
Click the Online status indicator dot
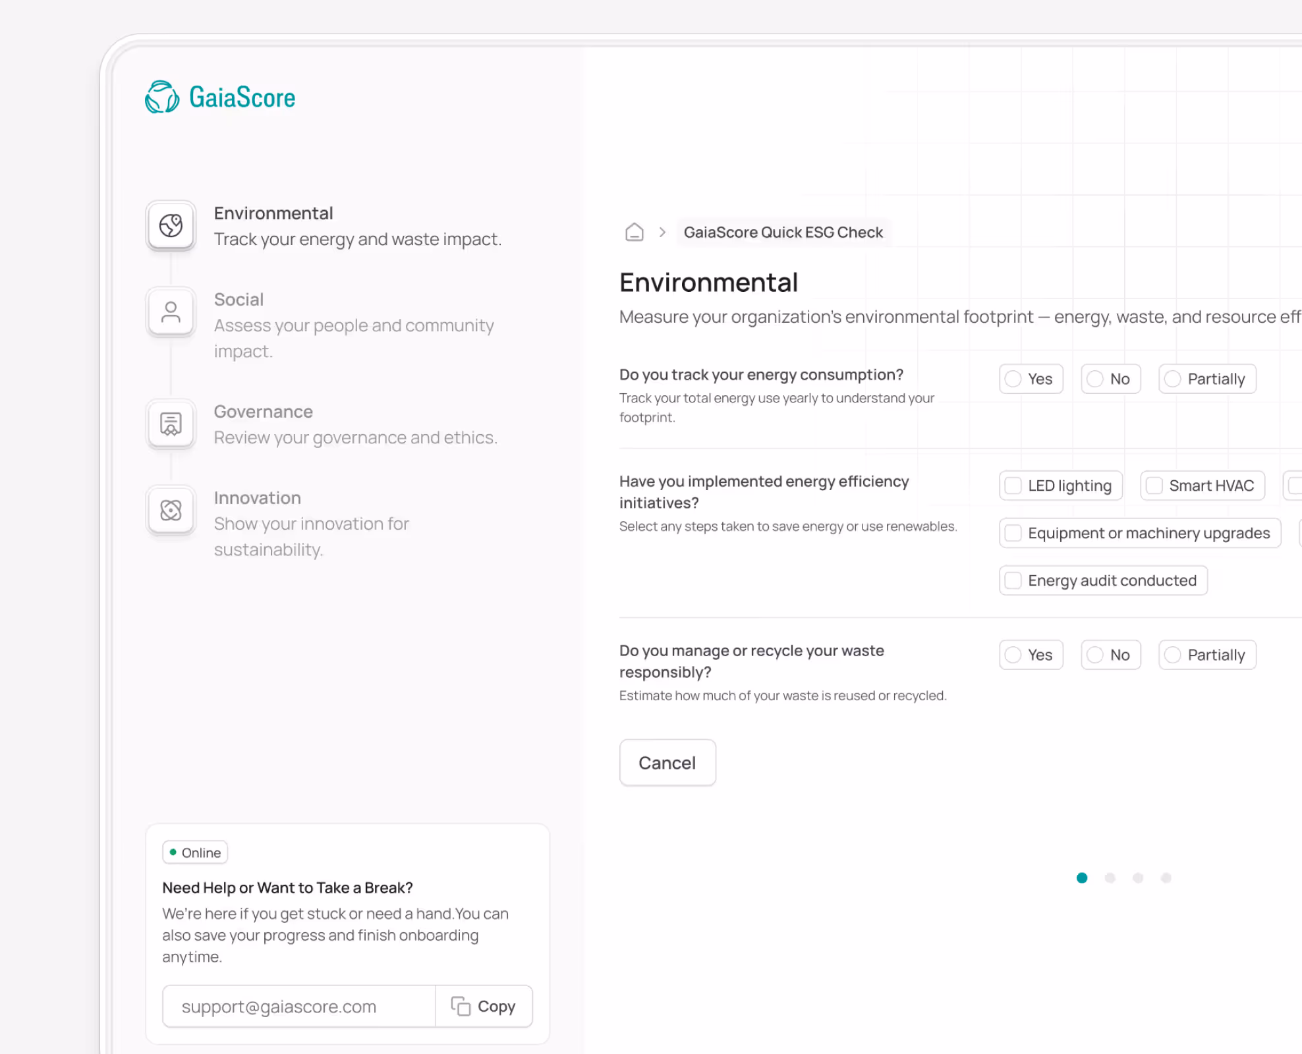click(x=173, y=852)
